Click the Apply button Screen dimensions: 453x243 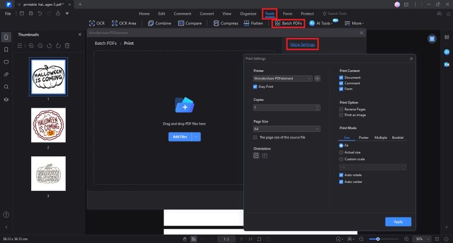pyautogui.click(x=398, y=221)
